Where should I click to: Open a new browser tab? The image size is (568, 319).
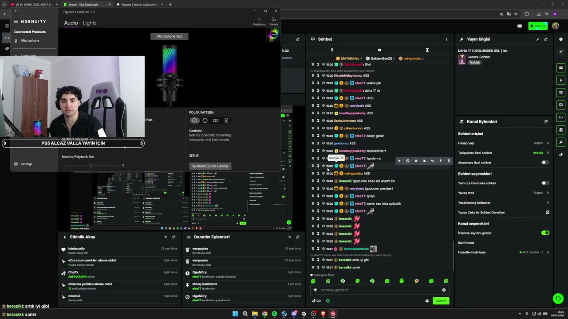coord(170,4)
